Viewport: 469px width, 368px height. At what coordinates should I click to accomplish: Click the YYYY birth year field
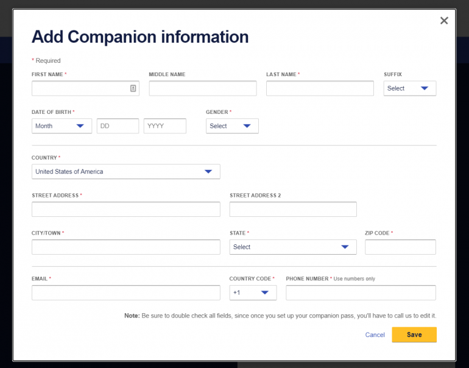click(164, 126)
